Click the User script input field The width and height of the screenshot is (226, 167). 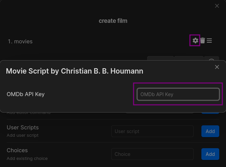coord(152,131)
